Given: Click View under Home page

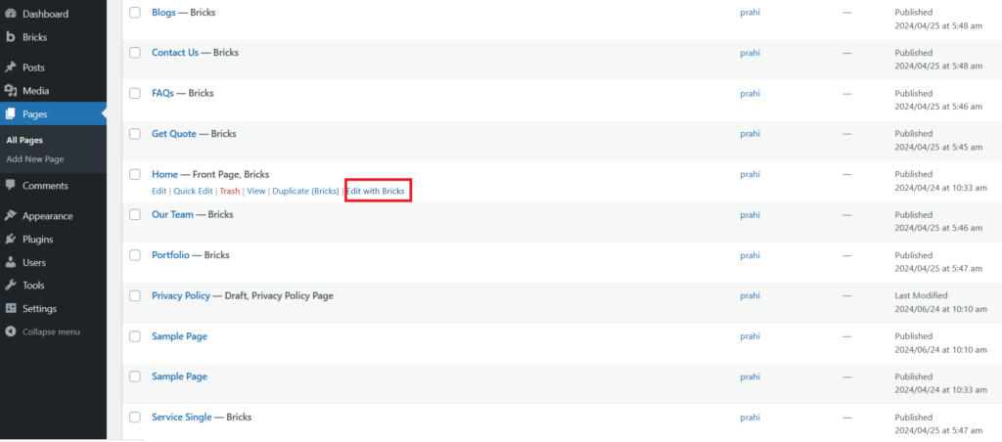Looking at the screenshot, I should coord(256,191).
